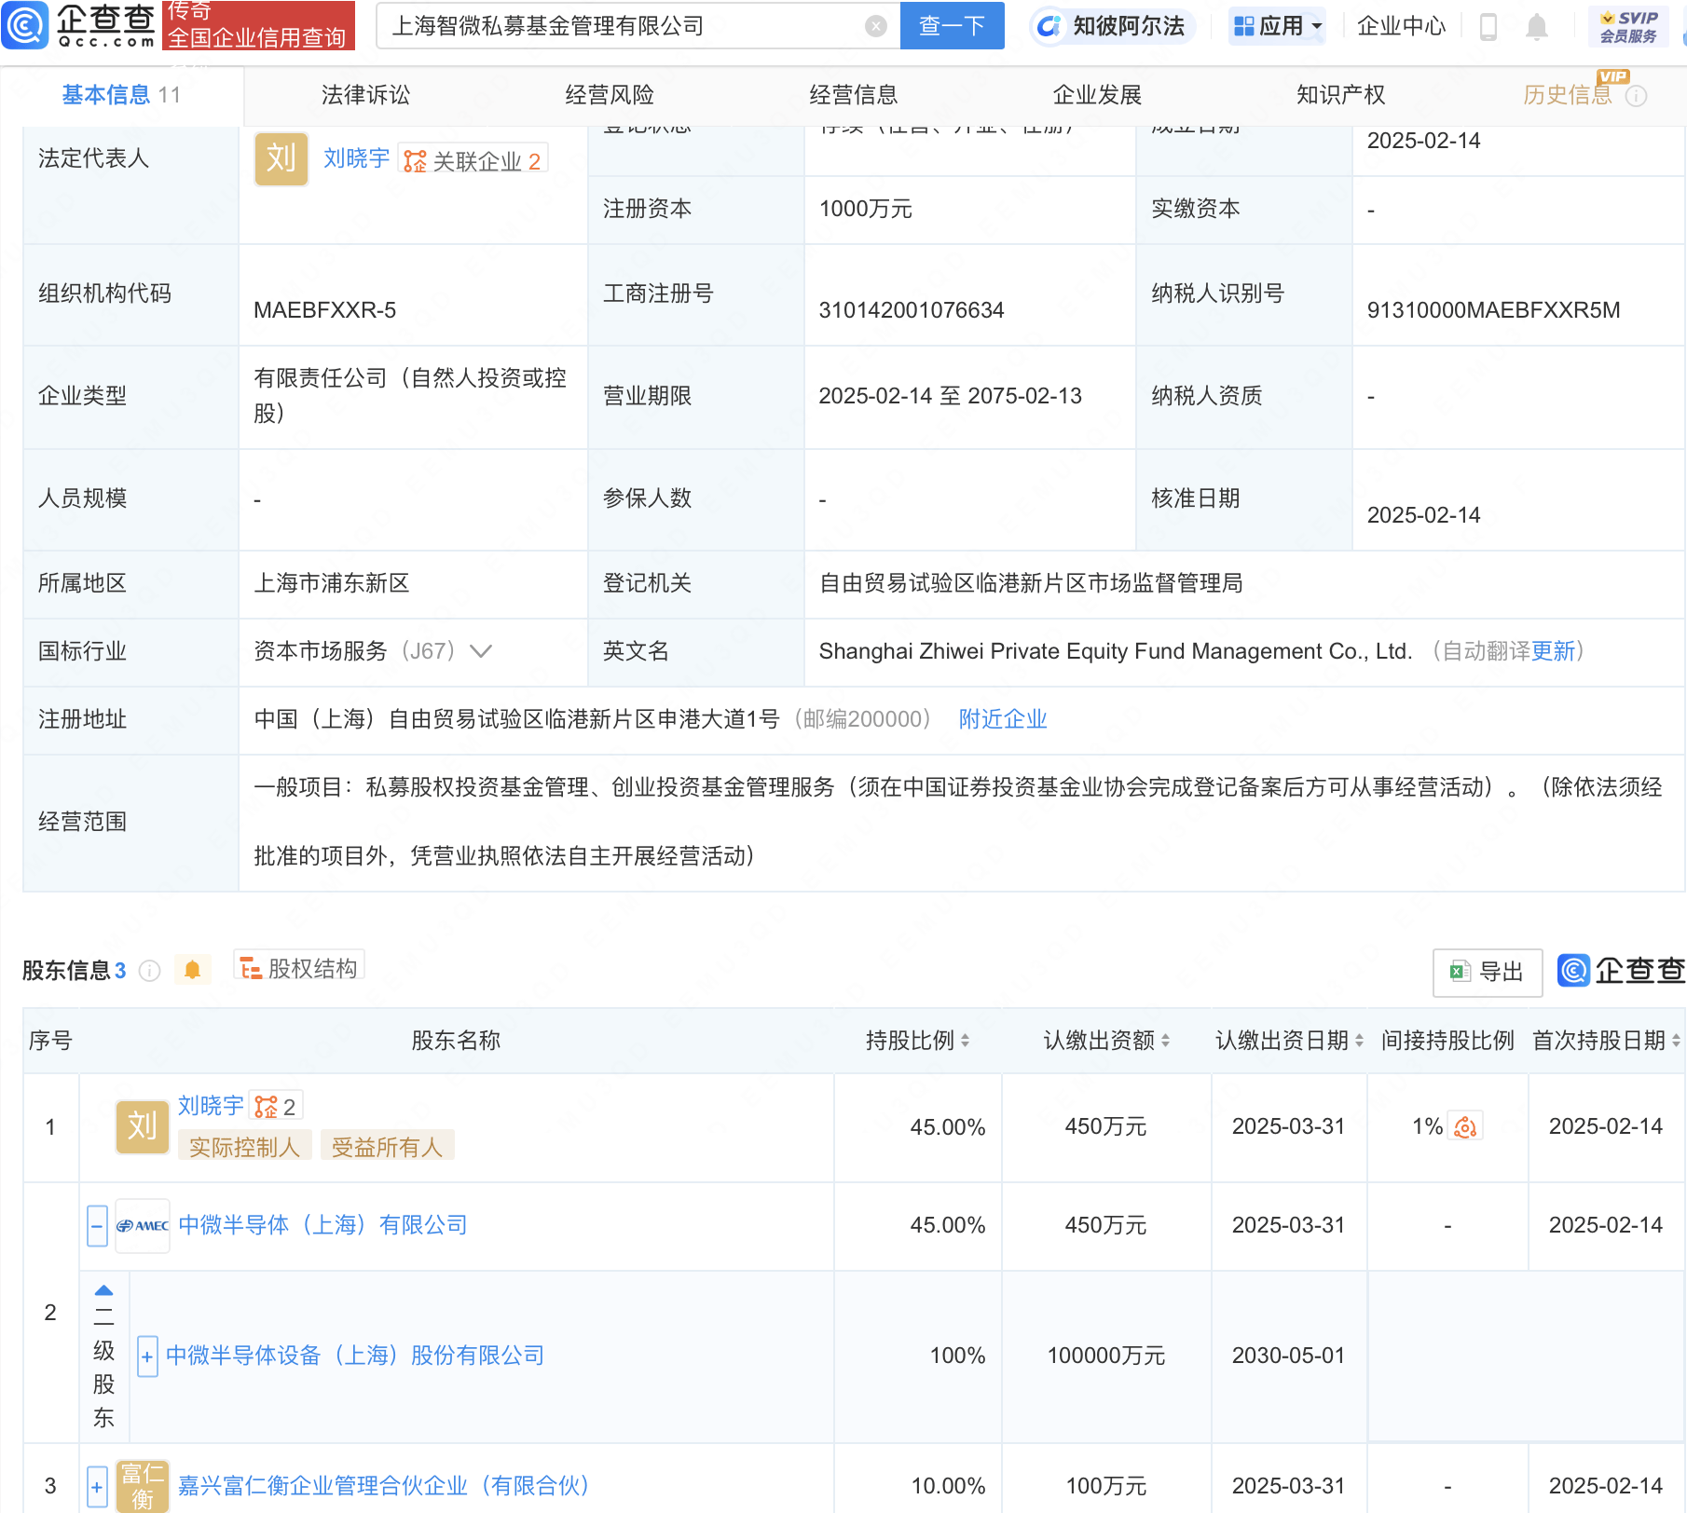This screenshot has width=1687, height=1513.
Task: Expand 中微半导体设备（上海）股份有限公司 row
Action: 147,1356
